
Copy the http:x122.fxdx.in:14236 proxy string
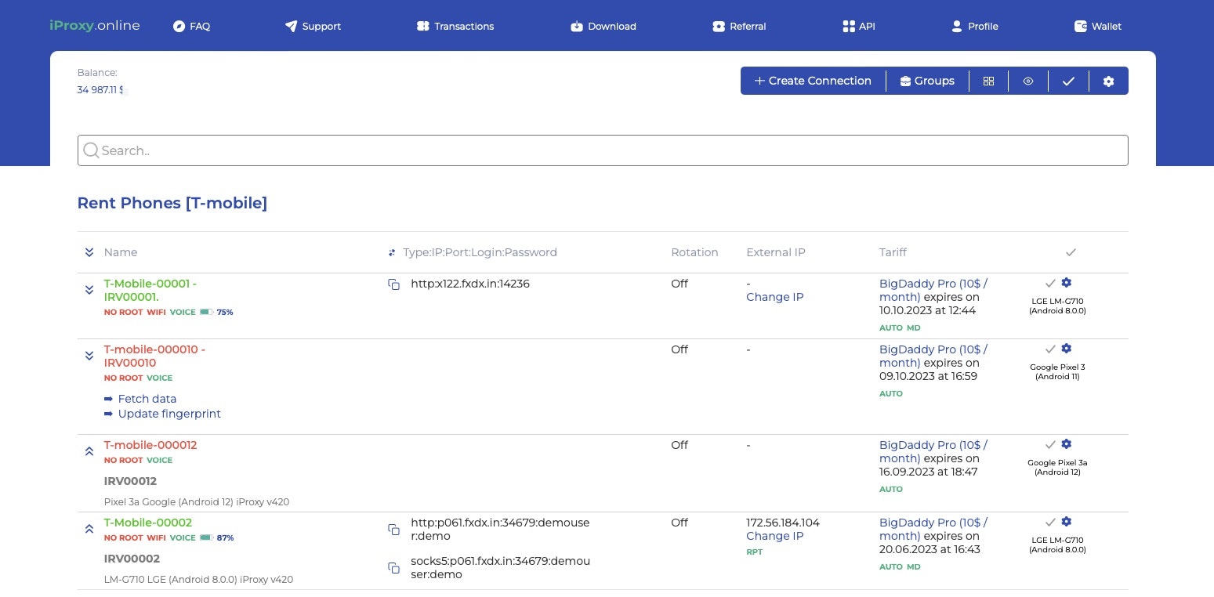click(394, 284)
